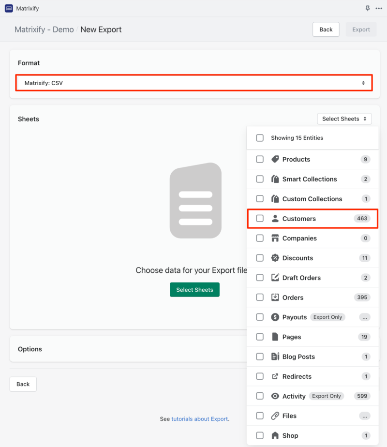The image size is (387, 447).
Task: Go to Matrixify - Demo breadcrumb
Action: click(44, 30)
